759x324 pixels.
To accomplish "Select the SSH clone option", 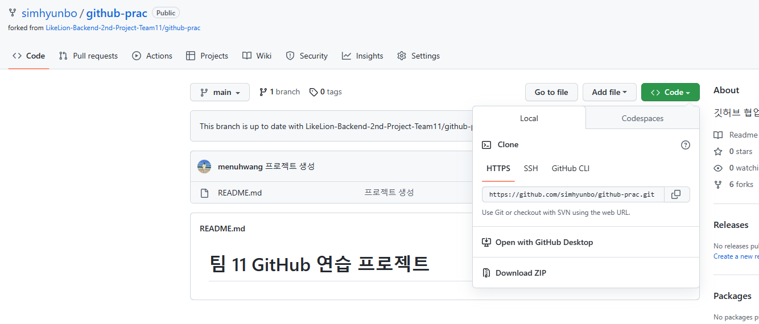I will click(531, 168).
